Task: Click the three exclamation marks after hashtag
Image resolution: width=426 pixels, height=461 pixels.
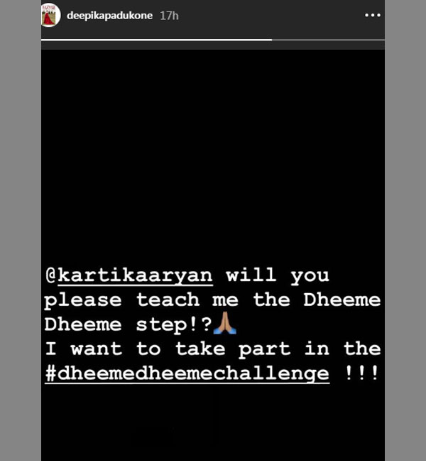Action: [362, 373]
